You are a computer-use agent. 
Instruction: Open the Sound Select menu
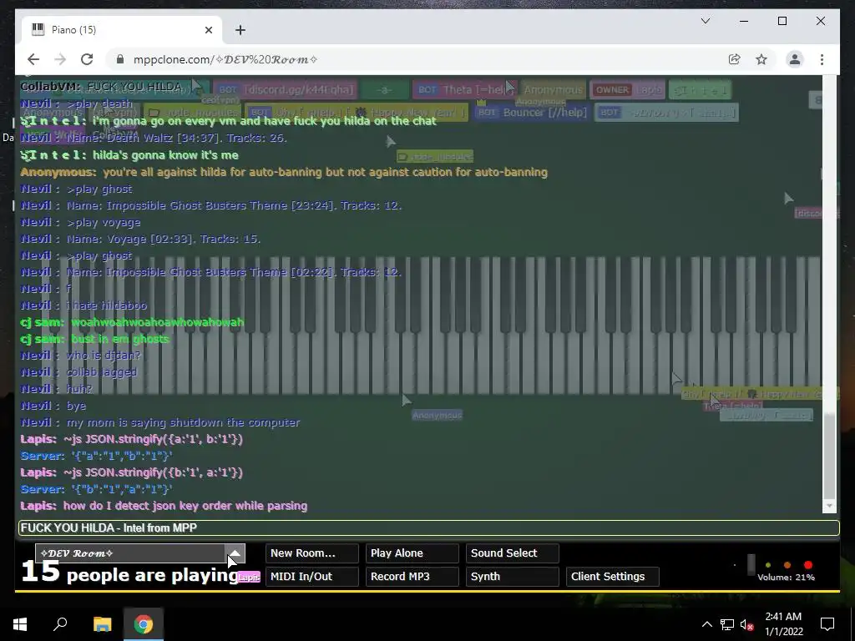click(513, 553)
